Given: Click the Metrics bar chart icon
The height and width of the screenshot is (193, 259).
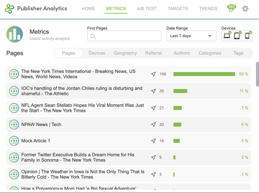Looking at the screenshot, I should point(15,34).
